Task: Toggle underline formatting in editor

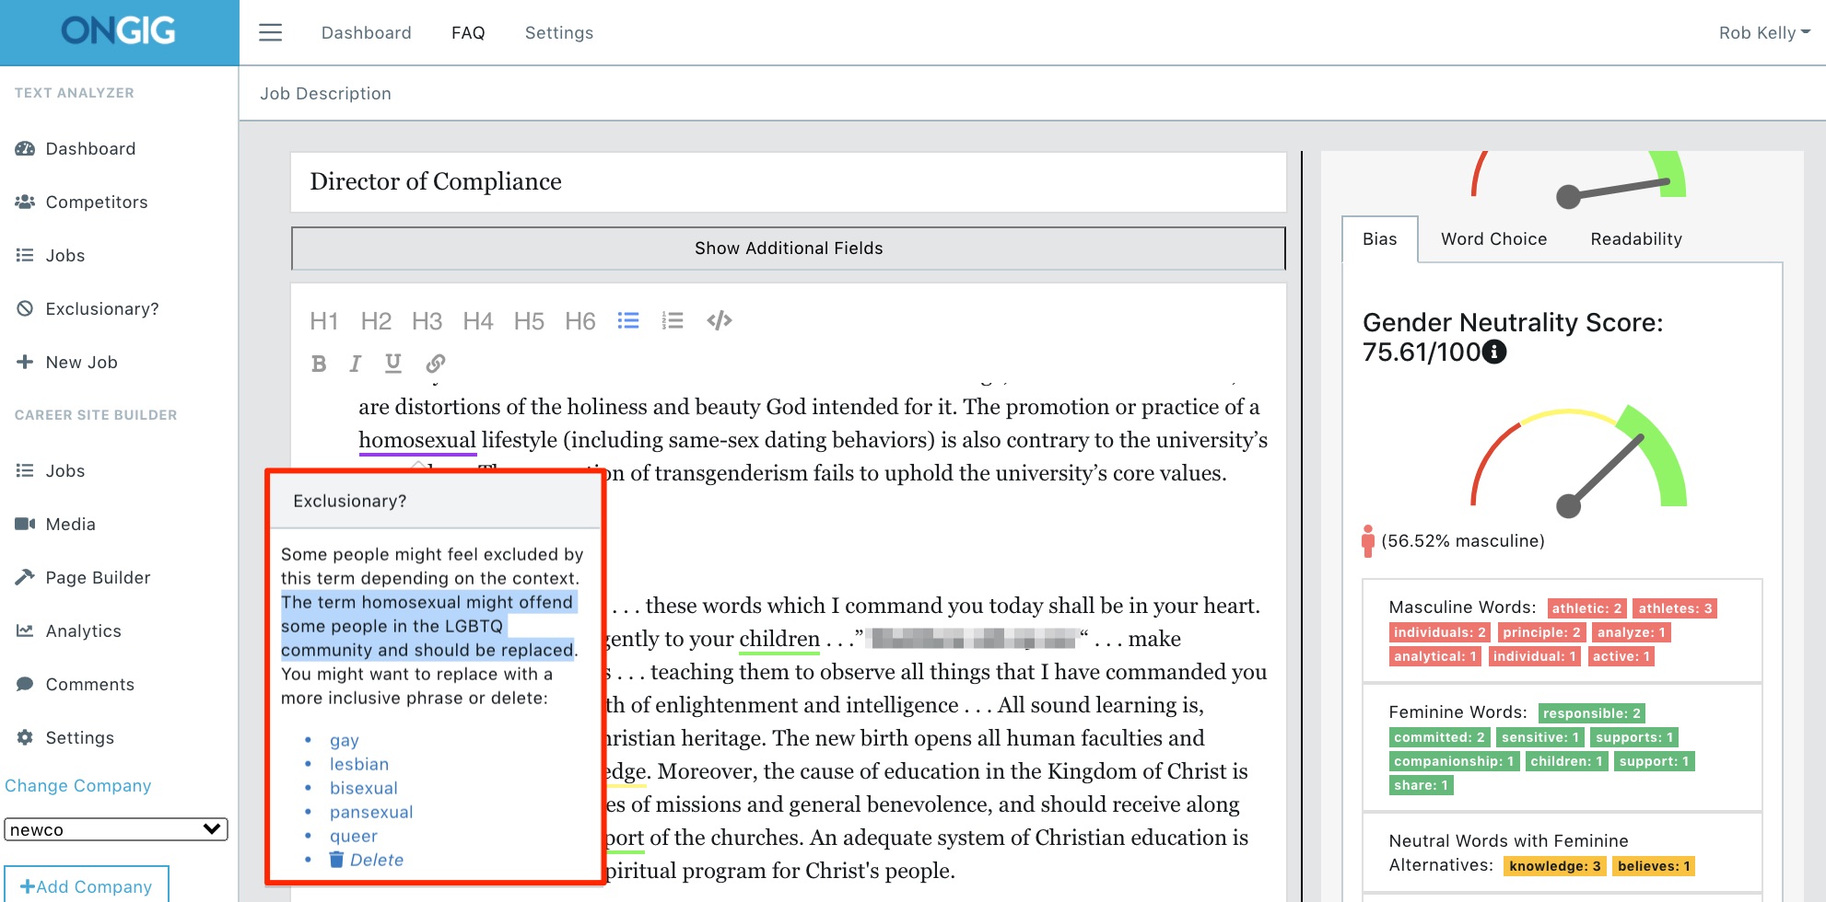Action: pyautogui.click(x=393, y=364)
